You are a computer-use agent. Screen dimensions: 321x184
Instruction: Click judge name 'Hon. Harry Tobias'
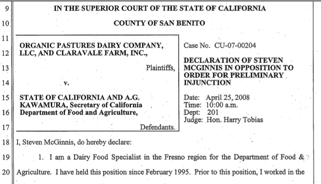coord(235,120)
